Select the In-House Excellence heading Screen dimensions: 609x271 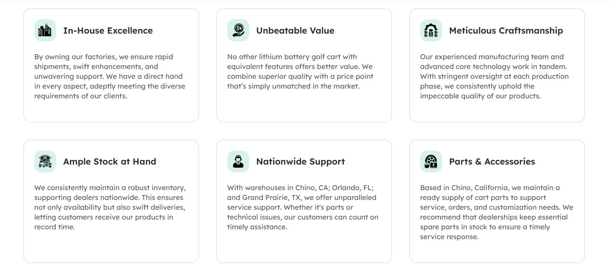(108, 31)
